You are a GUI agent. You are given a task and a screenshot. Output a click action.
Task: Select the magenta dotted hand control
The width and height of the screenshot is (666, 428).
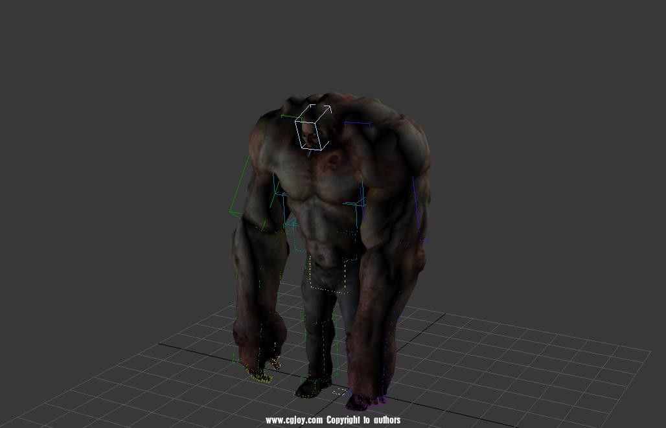click(x=365, y=401)
